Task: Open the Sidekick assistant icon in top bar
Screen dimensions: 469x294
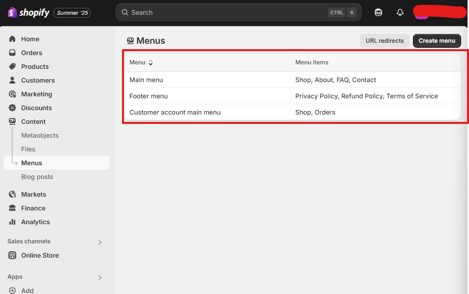Action: (378, 13)
